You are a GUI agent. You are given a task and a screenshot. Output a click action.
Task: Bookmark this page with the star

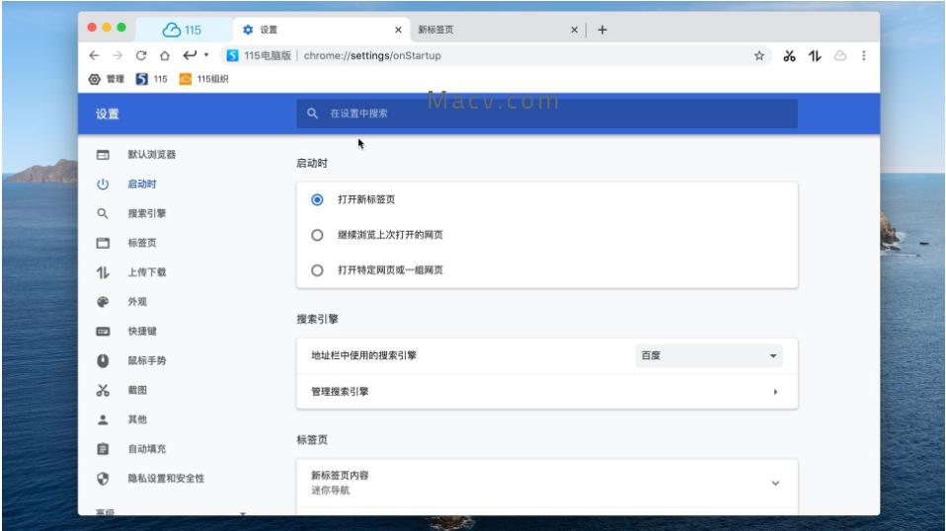click(759, 55)
